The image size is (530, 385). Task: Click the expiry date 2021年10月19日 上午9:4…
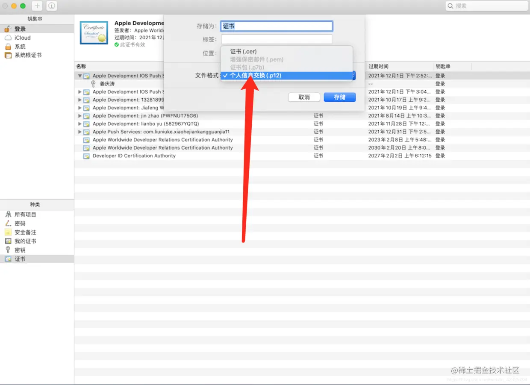[x=400, y=108]
